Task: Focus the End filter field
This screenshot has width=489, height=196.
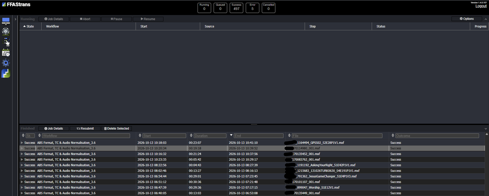Action: click(x=259, y=136)
